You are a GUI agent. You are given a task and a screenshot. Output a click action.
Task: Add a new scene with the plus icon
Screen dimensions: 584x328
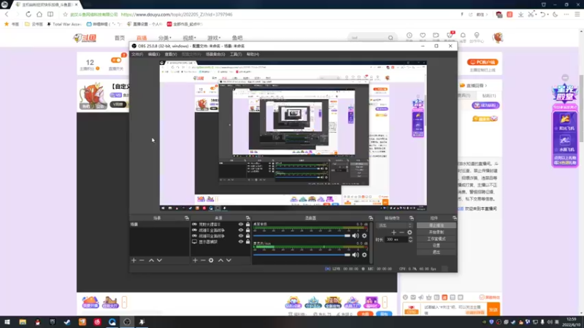(134, 260)
